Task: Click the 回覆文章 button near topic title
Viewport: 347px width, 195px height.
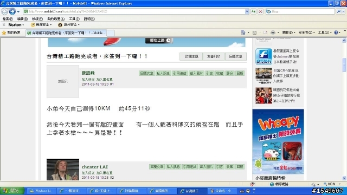Action: (x=236, y=56)
